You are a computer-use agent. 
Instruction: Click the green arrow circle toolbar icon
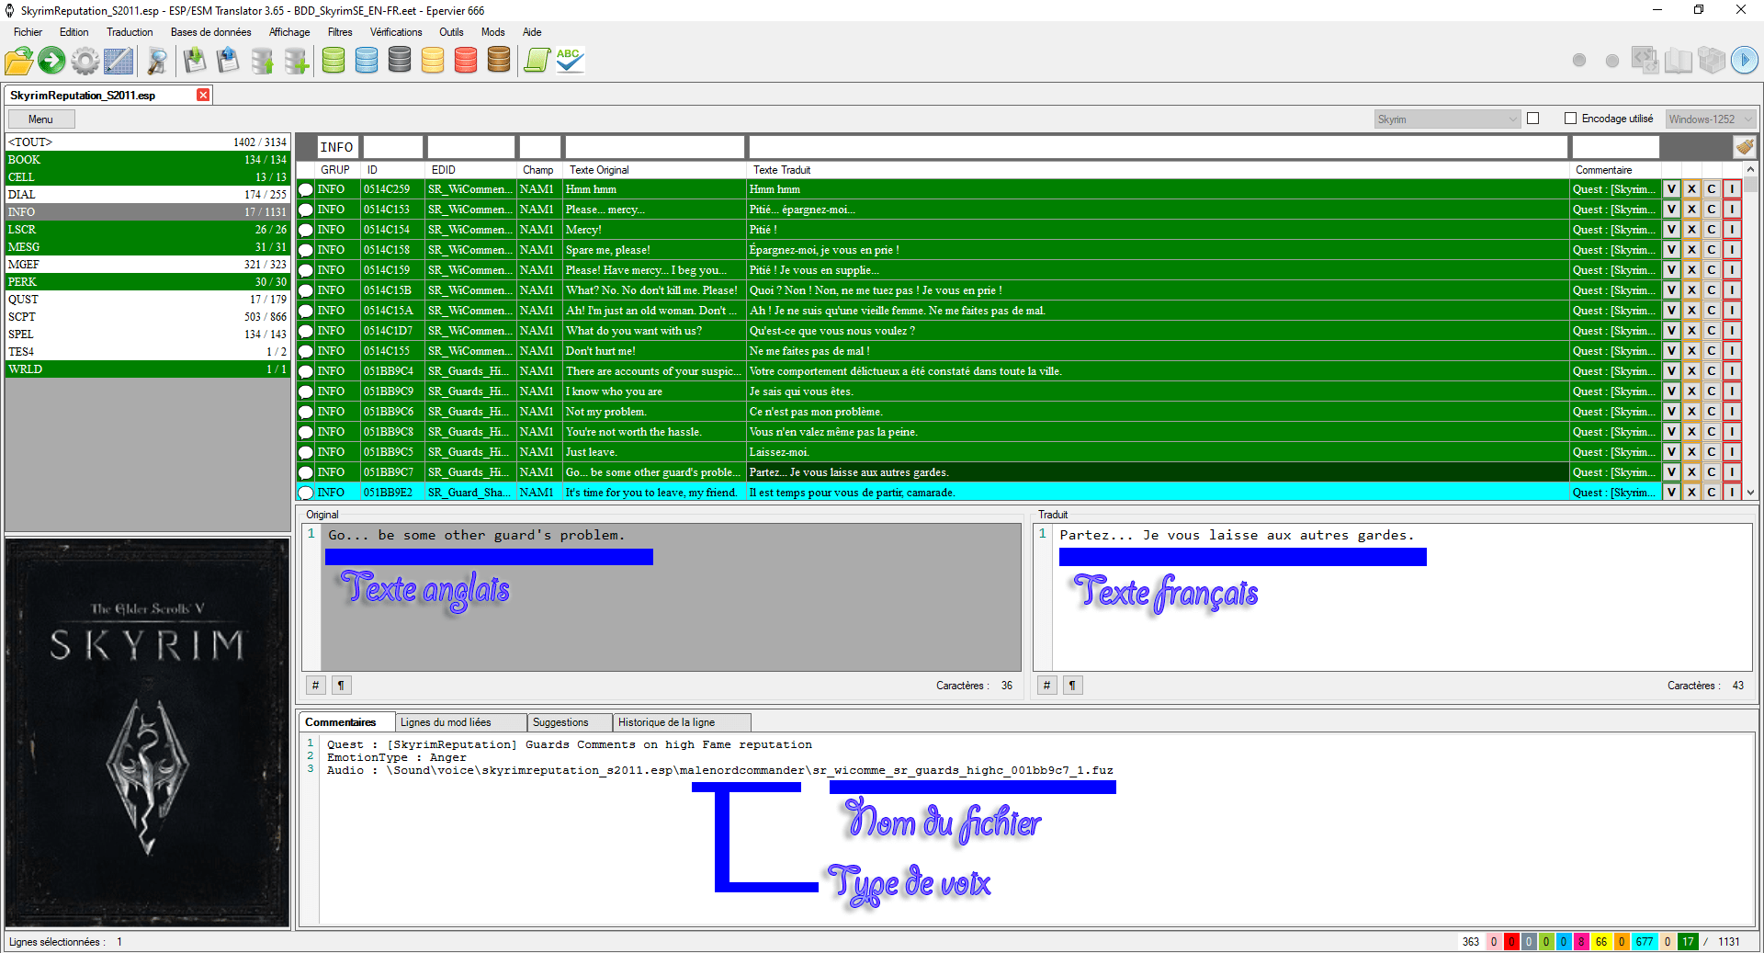coord(52,62)
